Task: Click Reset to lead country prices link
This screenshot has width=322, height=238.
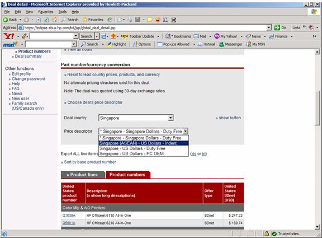Action: point(113,74)
